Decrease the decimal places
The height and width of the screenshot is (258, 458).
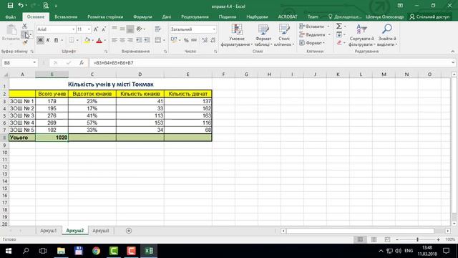pos(213,40)
